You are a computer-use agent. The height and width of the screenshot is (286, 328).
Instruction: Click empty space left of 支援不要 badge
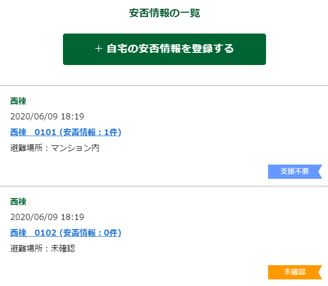click(x=152, y=172)
